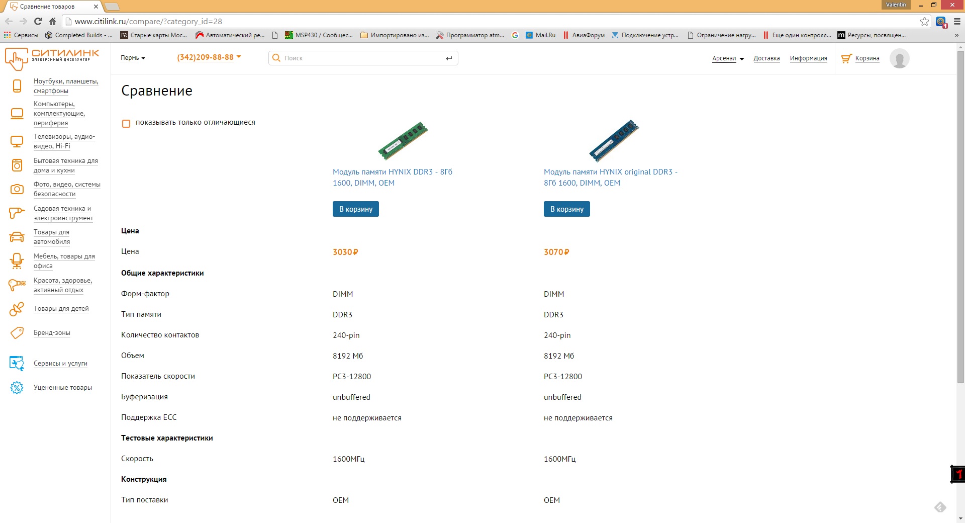The image size is (965, 523).
Task: Reload the page with the refresh icon
Action: [x=38, y=21]
